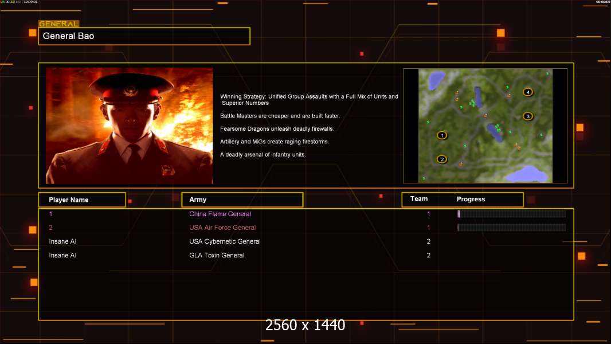This screenshot has height=344, width=611.
Task: Click the minimap preview
Action: 485,126
